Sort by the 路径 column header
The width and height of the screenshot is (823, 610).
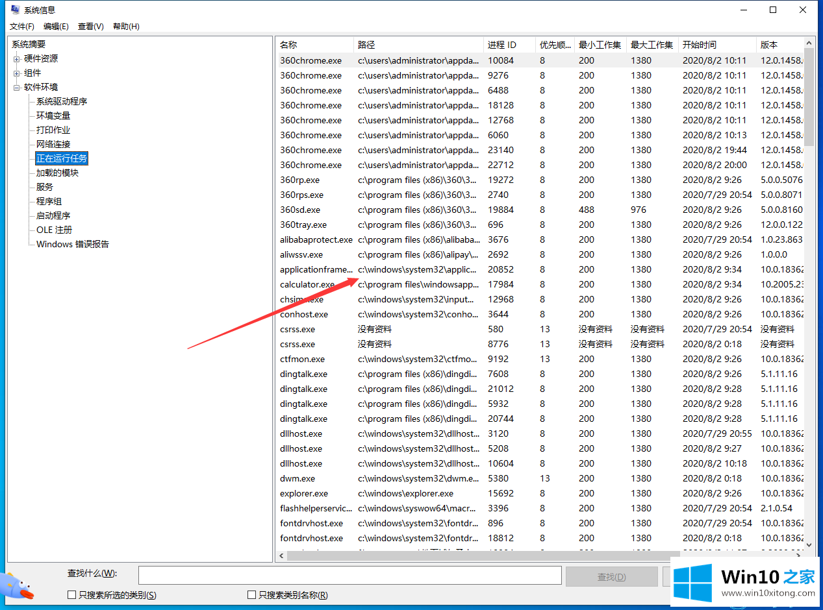coord(418,45)
